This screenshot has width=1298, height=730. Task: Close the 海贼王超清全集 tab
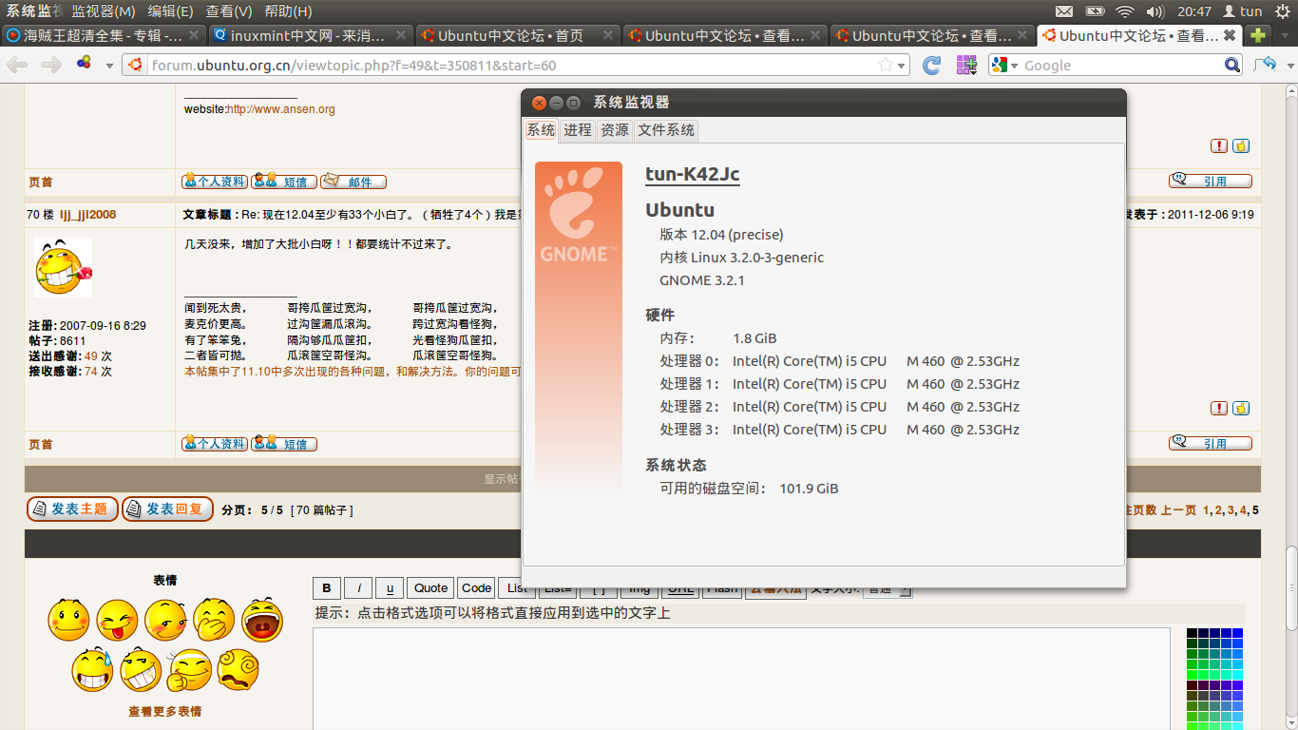[195, 35]
